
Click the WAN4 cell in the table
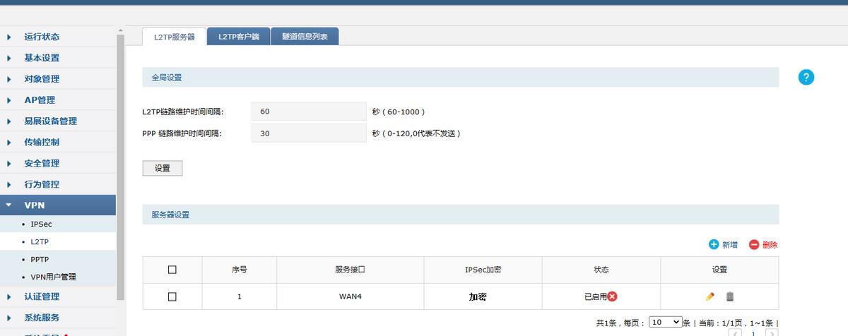point(351,296)
